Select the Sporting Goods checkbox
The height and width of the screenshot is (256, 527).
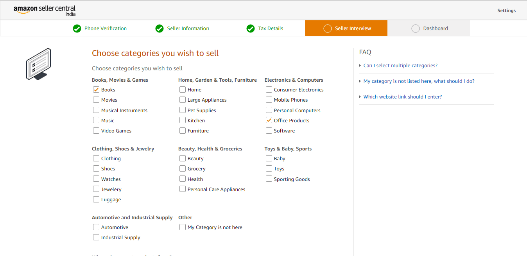(x=269, y=179)
